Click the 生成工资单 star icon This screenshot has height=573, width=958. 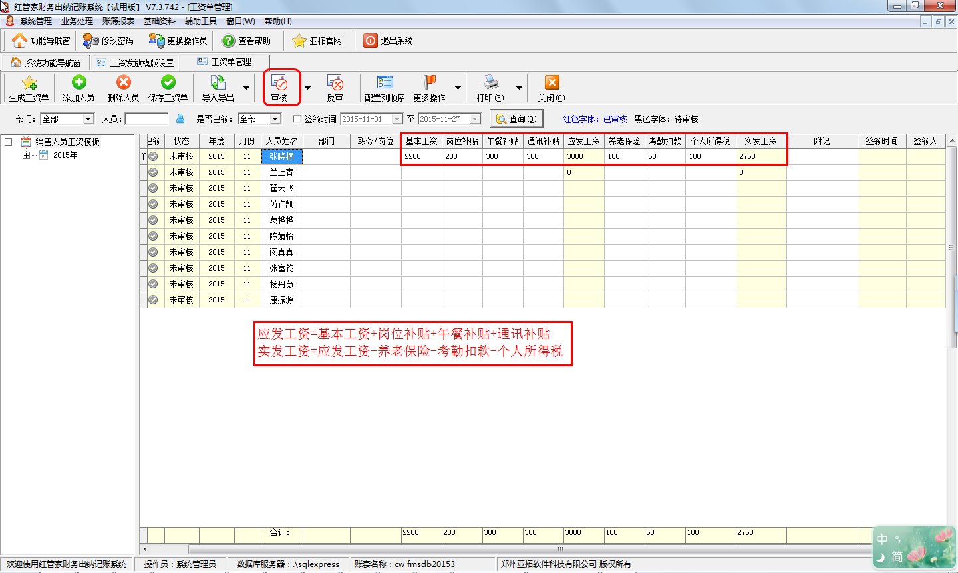(x=29, y=83)
